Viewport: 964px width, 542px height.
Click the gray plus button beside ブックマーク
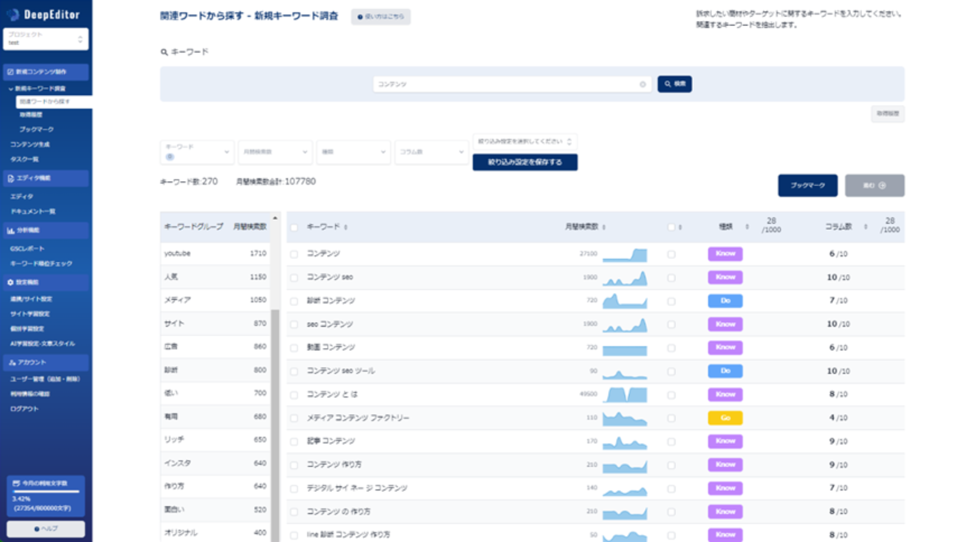875,185
